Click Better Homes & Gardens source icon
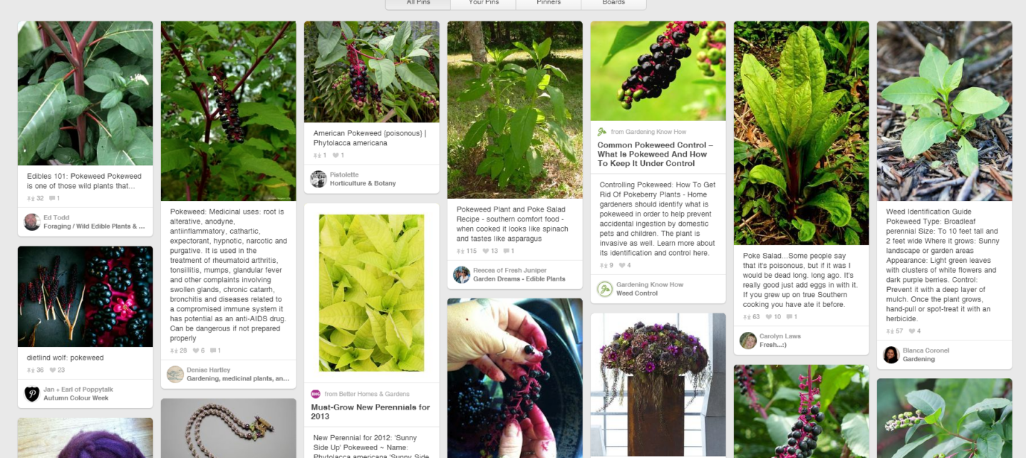The height and width of the screenshot is (458, 1026). point(316,394)
